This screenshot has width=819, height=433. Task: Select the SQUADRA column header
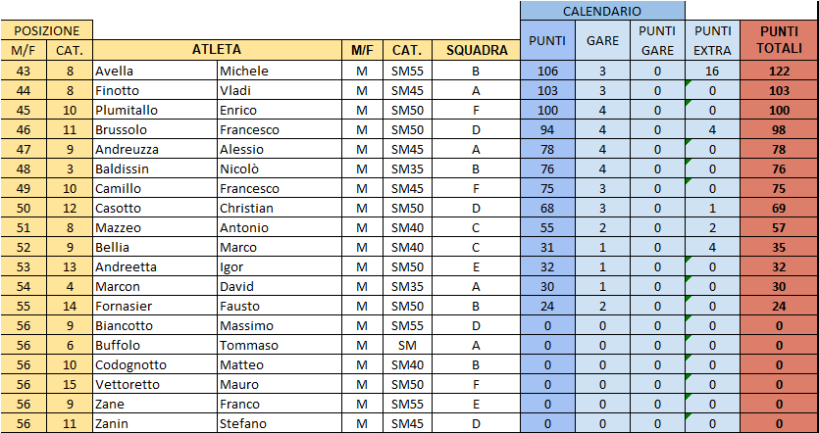point(476,50)
